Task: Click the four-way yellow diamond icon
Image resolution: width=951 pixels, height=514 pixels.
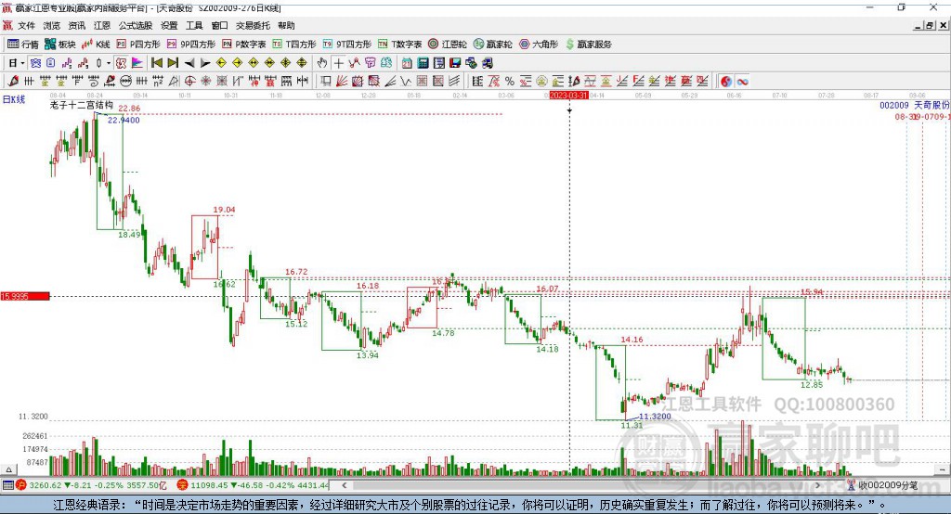Action: (302, 63)
